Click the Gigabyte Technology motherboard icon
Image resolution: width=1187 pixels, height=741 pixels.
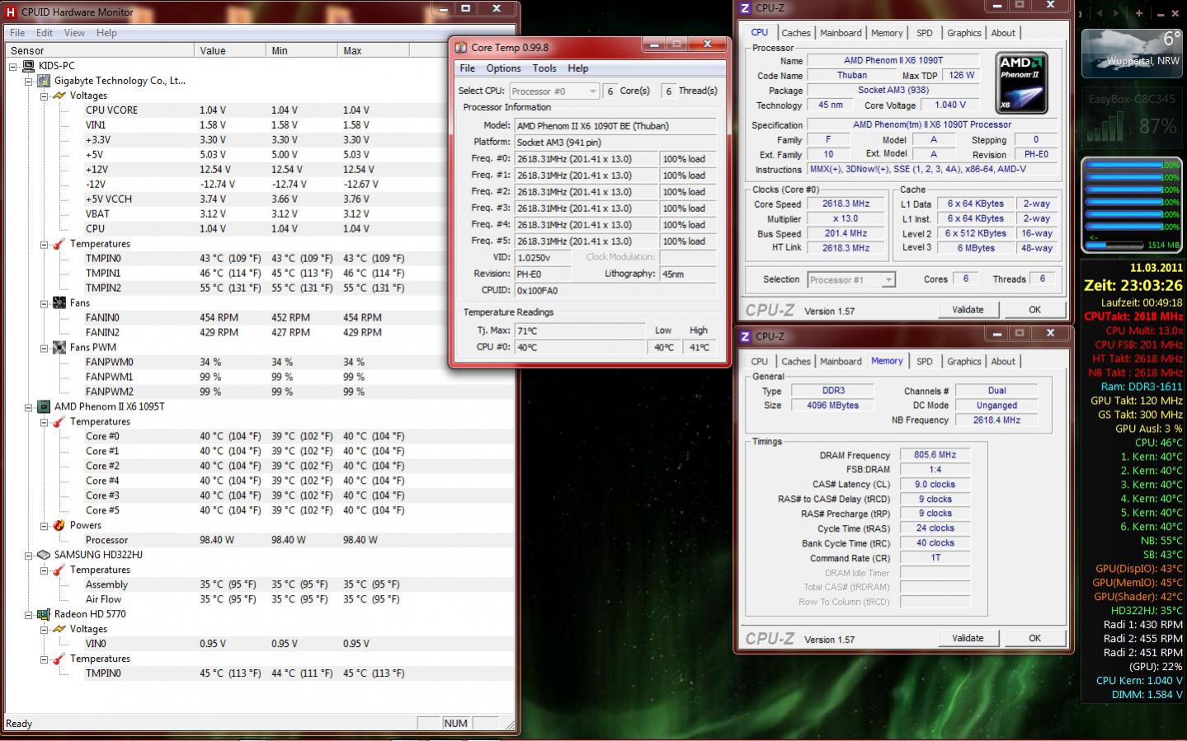44,81
